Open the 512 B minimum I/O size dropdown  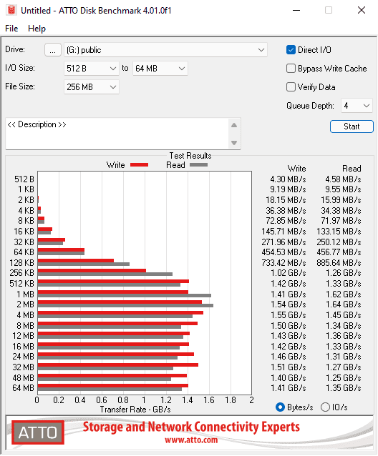coord(92,69)
